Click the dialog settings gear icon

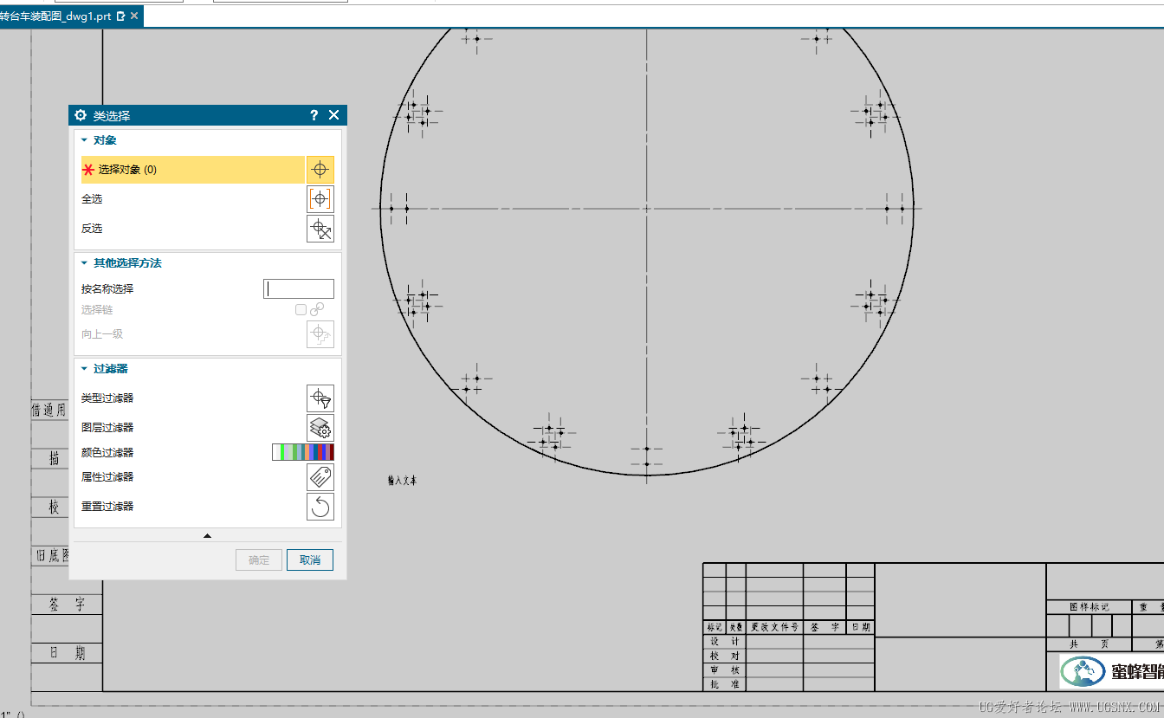[x=81, y=115]
